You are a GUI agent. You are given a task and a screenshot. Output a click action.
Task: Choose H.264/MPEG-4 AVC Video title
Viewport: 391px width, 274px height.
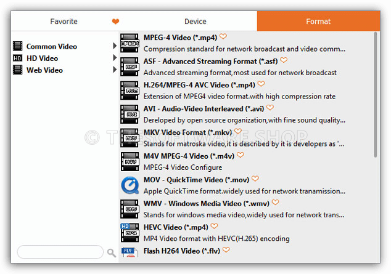[199, 85]
